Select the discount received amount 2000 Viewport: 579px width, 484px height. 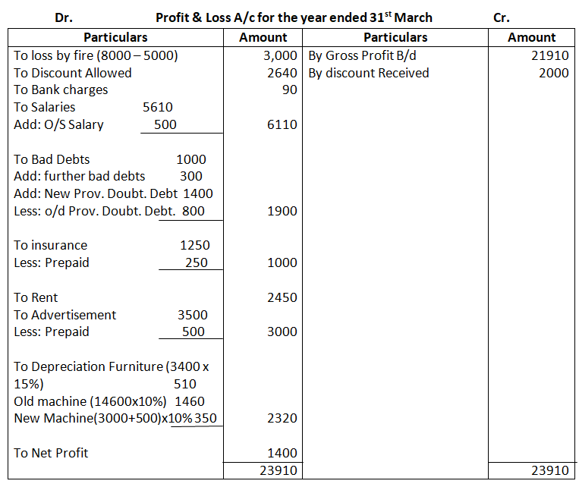pyautogui.click(x=553, y=73)
